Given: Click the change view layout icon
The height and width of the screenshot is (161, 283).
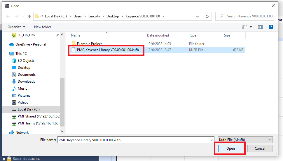Looking at the screenshot, I should [244, 27].
